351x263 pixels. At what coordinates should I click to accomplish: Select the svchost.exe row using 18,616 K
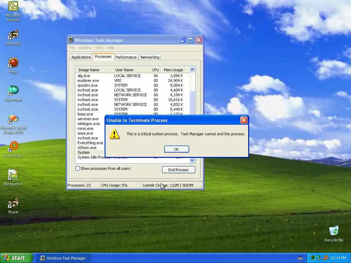click(133, 100)
